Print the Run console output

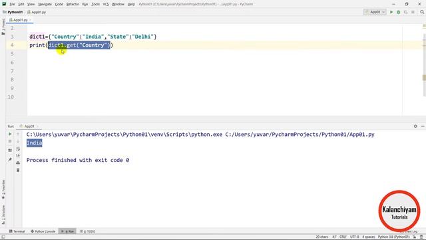click(x=18, y=163)
